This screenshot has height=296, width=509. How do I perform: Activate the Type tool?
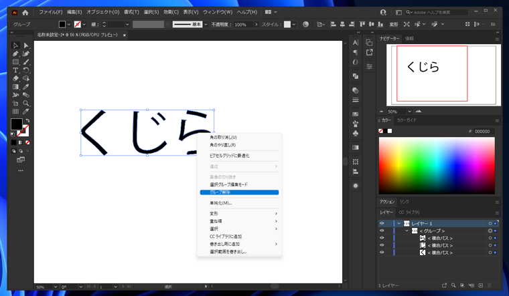[15, 70]
